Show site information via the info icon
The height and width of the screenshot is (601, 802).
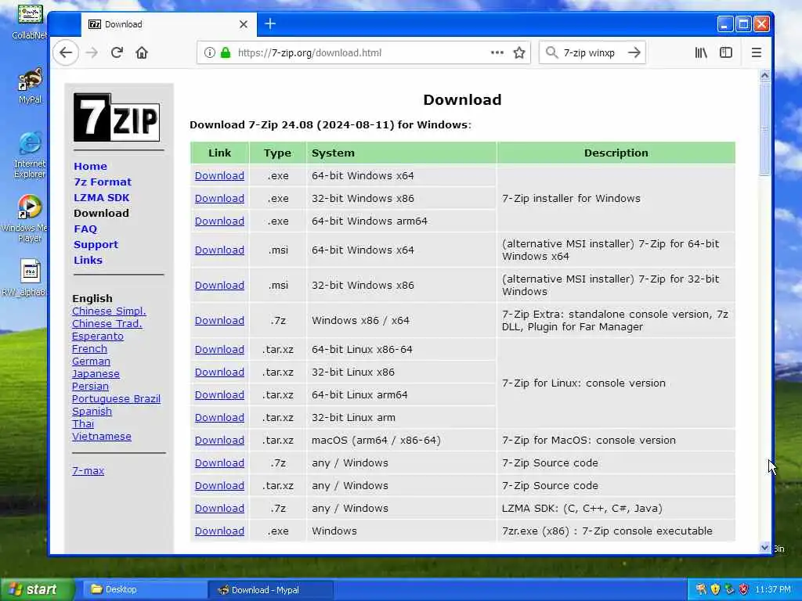click(209, 52)
